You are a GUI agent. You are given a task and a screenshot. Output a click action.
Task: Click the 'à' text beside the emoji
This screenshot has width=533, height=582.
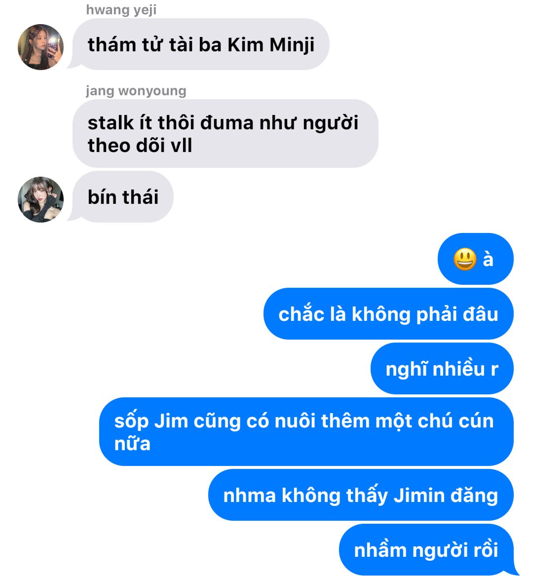pyautogui.click(x=488, y=259)
